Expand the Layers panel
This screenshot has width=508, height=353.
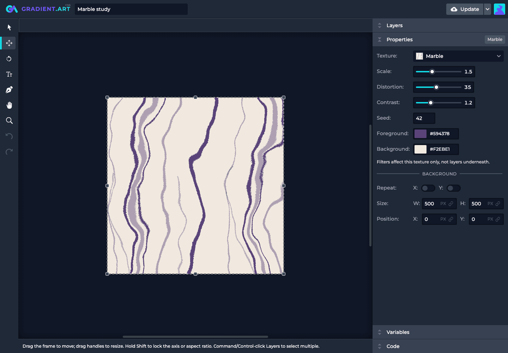(440, 25)
